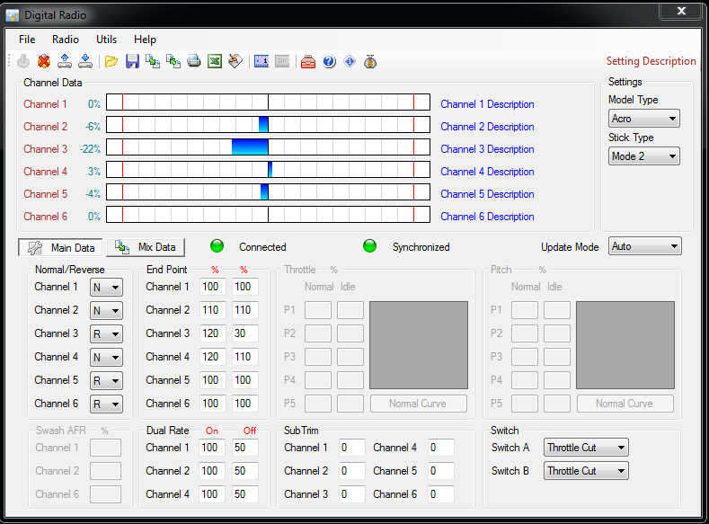The height and width of the screenshot is (524, 709).
Task: Click the greyed-out connect plug icon
Action: point(23,61)
